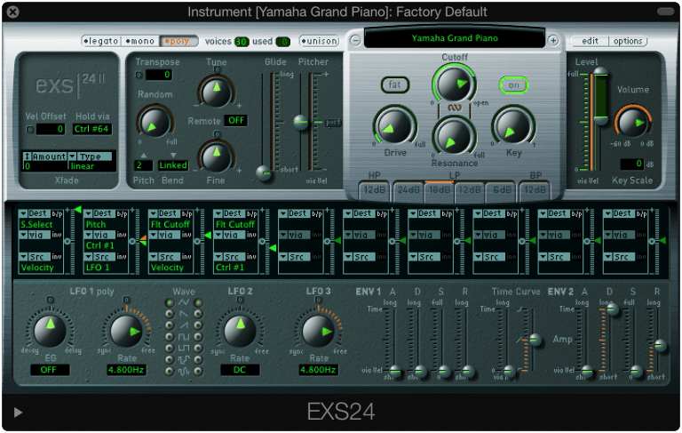Toggle the filter on button

click(513, 85)
